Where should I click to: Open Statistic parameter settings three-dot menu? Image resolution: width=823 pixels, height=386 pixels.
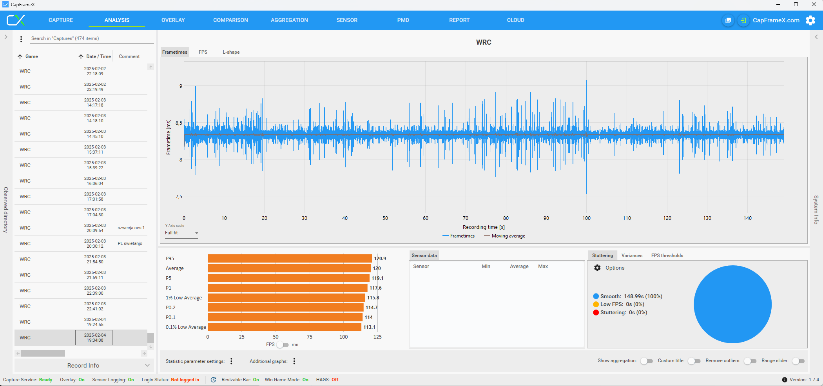click(x=231, y=361)
